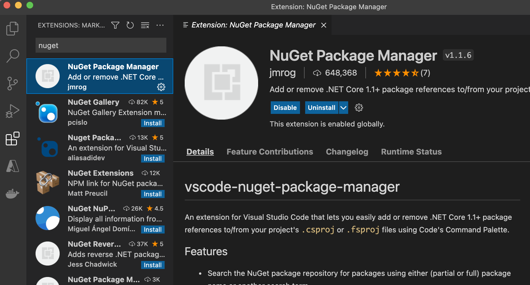Filter extensions with the funnel icon
530x285 pixels.
(115, 25)
